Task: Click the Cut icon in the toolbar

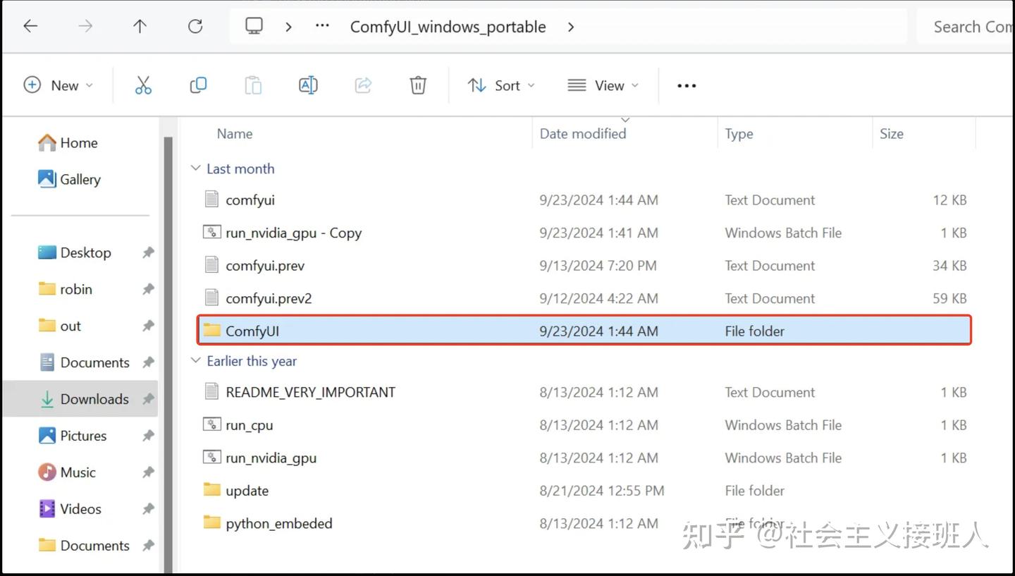Action: point(143,85)
